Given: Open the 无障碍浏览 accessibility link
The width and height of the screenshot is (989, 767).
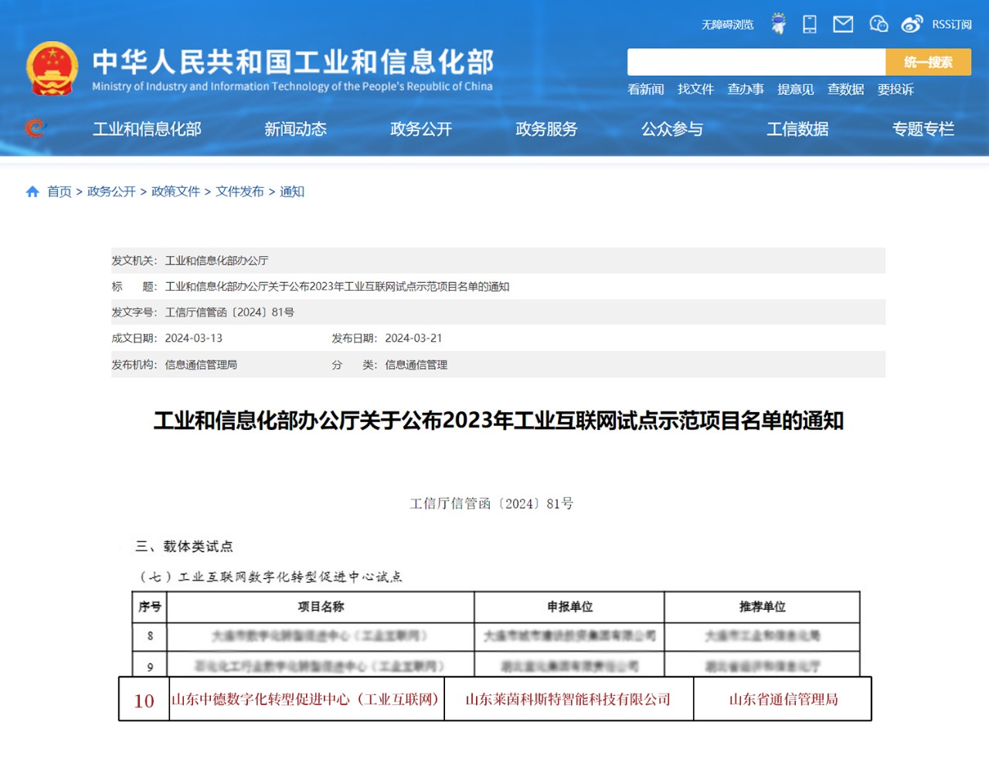Looking at the screenshot, I should (727, 25).
